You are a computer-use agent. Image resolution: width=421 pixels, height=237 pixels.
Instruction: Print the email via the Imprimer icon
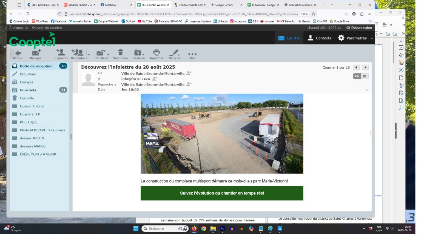point(156,53)
